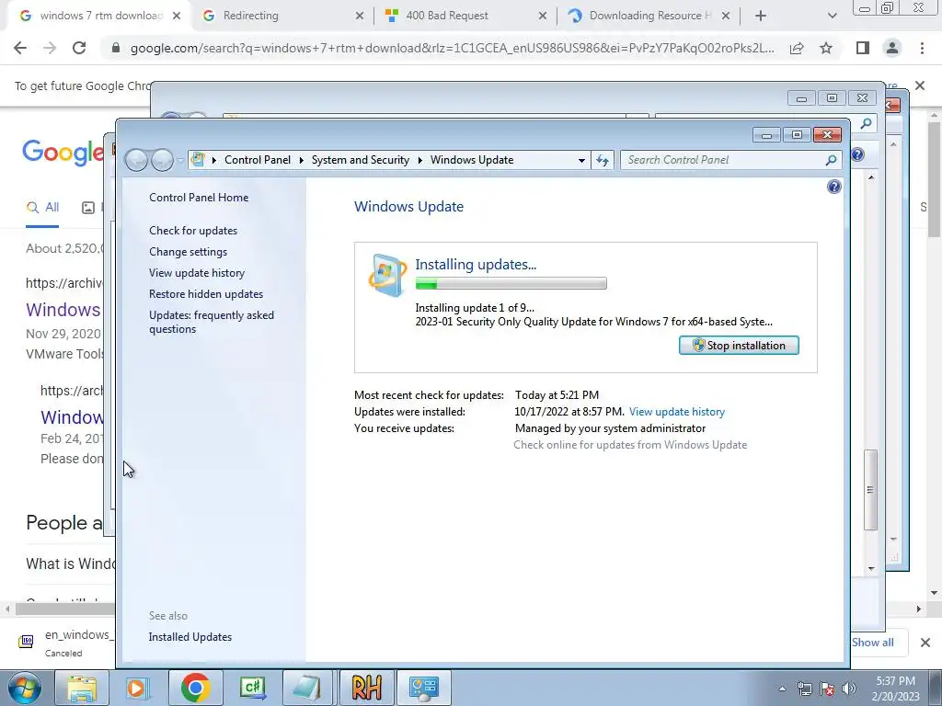Image resolution: width=942 pixels, height=706 pixels.
Task: Show hidden tray icons arrow
Action: pos(782,689)
